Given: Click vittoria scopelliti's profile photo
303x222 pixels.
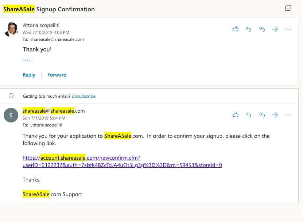Looking at the screenshot, I should point(11,30).
